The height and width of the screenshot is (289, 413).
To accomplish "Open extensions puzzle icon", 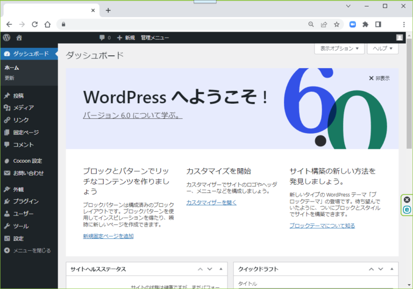I will click(365, 25).
